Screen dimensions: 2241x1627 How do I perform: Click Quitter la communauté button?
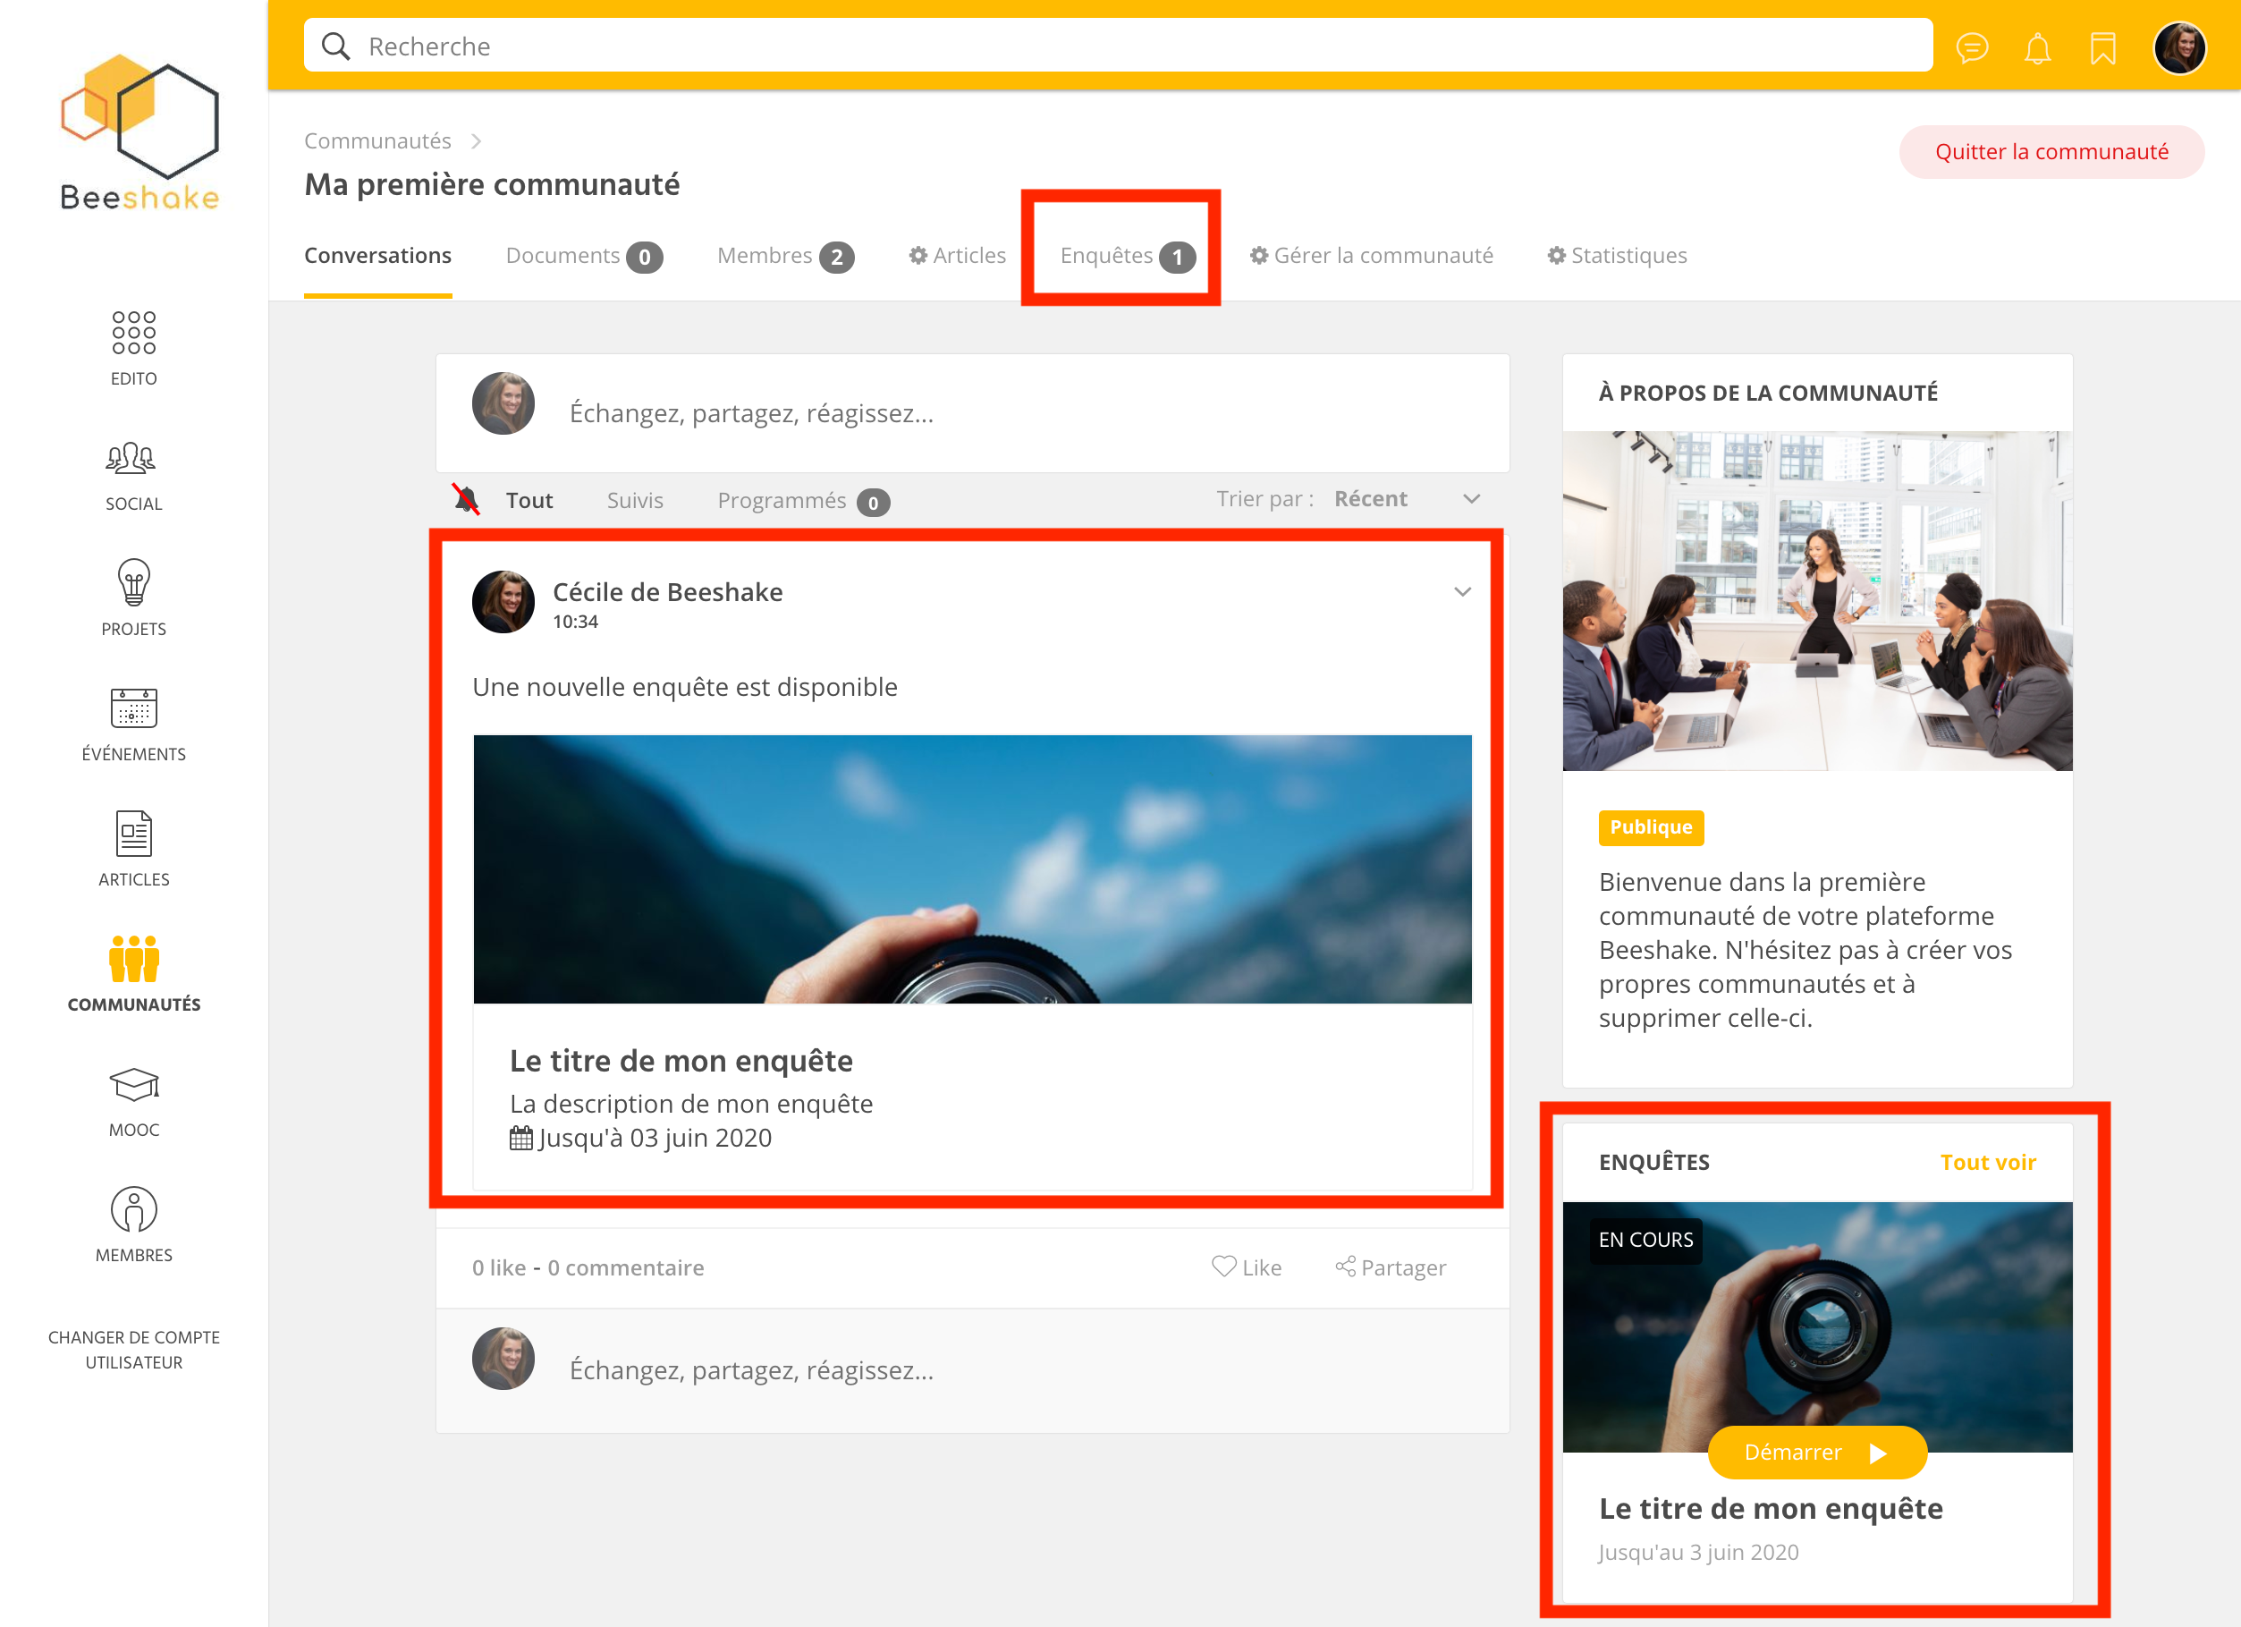(2051, 152)
